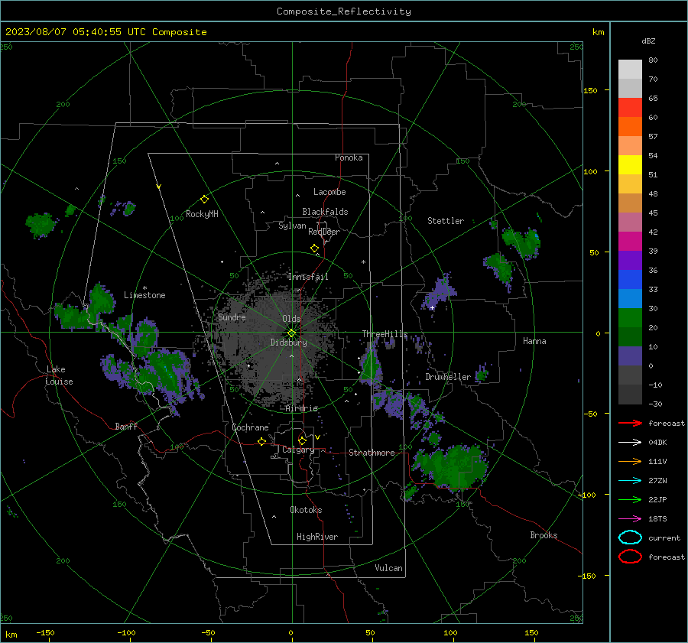Screen dimensions: 688x643
Task: Click yellow diamond marker above Calgary label
Action: tap(302, 440)
